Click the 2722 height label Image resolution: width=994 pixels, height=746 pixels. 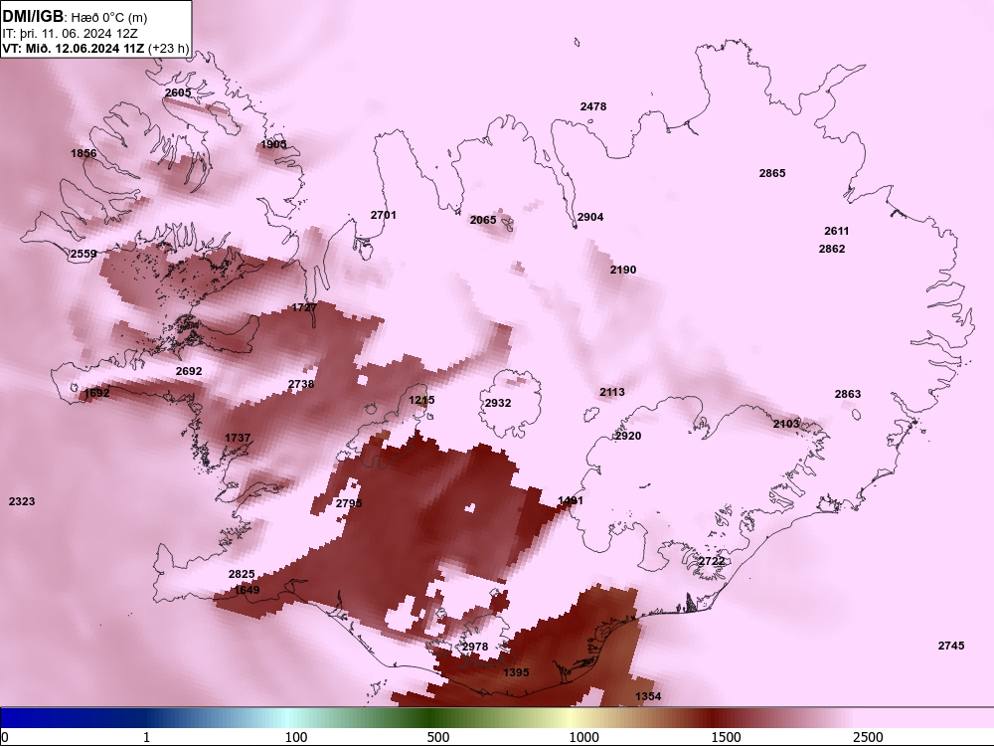(712, 561)
